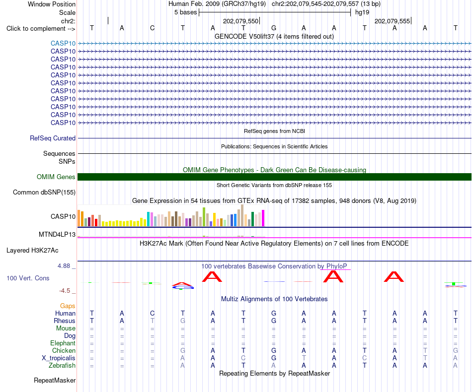
Task: Click the Multiz Alignments of 100 Vertebrates title
Action: click(274, 299)
